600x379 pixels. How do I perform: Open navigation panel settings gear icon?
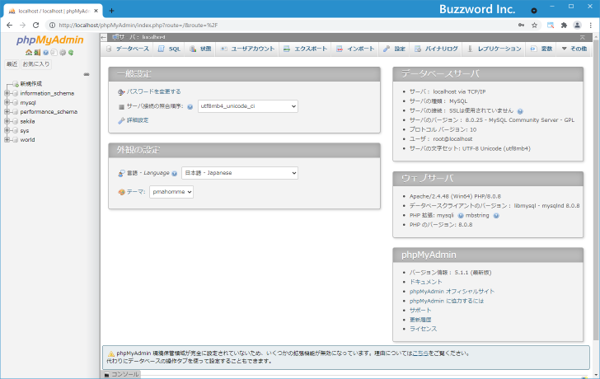coord(63,53)
